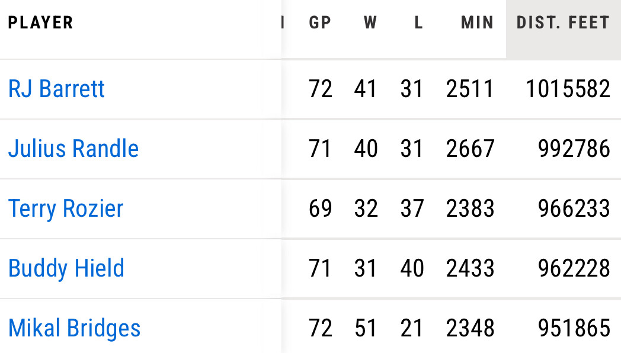The width and height of the screenshot is (621, 353).
Task: Select Mikal Bridges' 951865 distance cell
Action: pyautogui.click(x=574, y=328)
